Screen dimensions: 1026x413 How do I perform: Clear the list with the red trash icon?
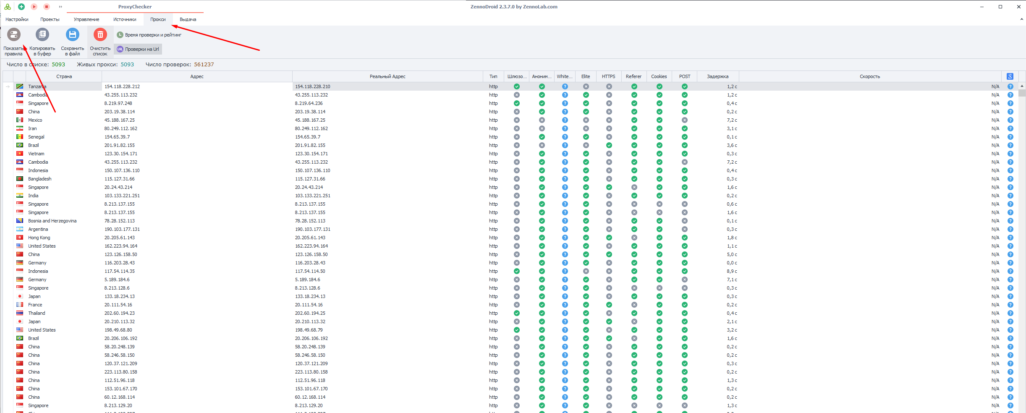(100, 35)
